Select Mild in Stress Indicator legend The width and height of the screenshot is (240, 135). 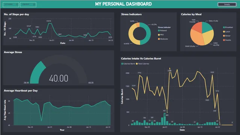pyautogui.click(x=161, y=35)
